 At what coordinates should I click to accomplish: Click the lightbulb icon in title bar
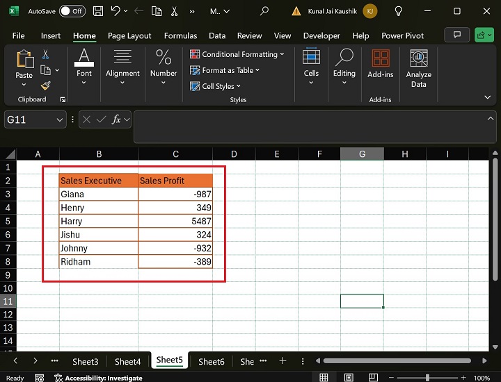pos(399,11)
